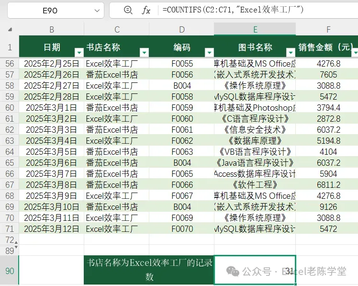
Task: Click cell 2025年3月1日
Action: (52, 108)
